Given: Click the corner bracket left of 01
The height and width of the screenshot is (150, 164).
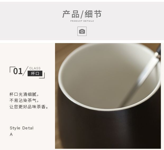Looking at the screenshot, I should [12, 69].
